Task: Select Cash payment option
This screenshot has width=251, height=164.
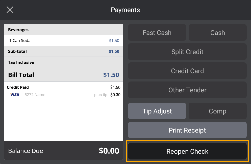Action: (x=217, y=33)
